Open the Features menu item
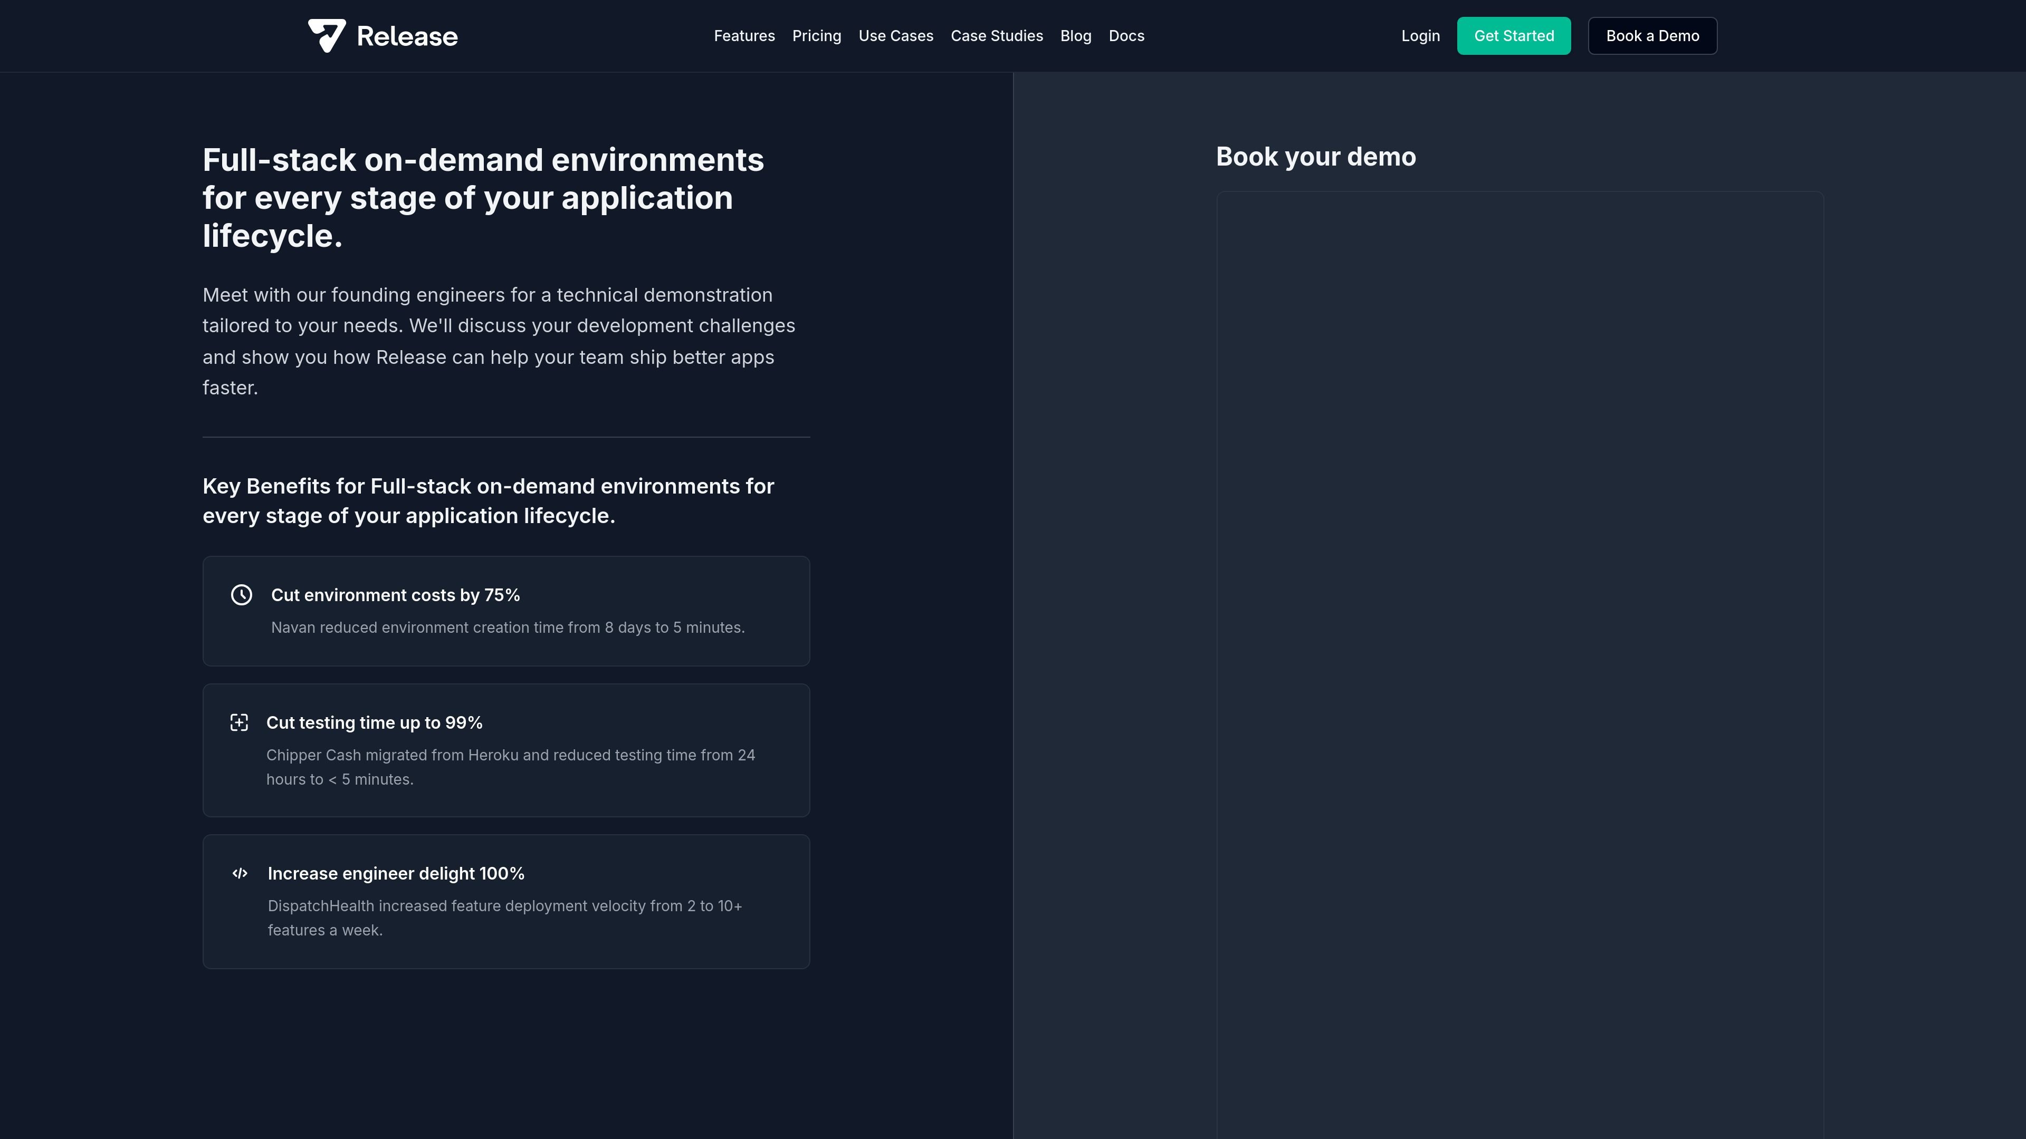Image resolution: width=2026 pixels, height=1139 pixels. pos(744,36)
